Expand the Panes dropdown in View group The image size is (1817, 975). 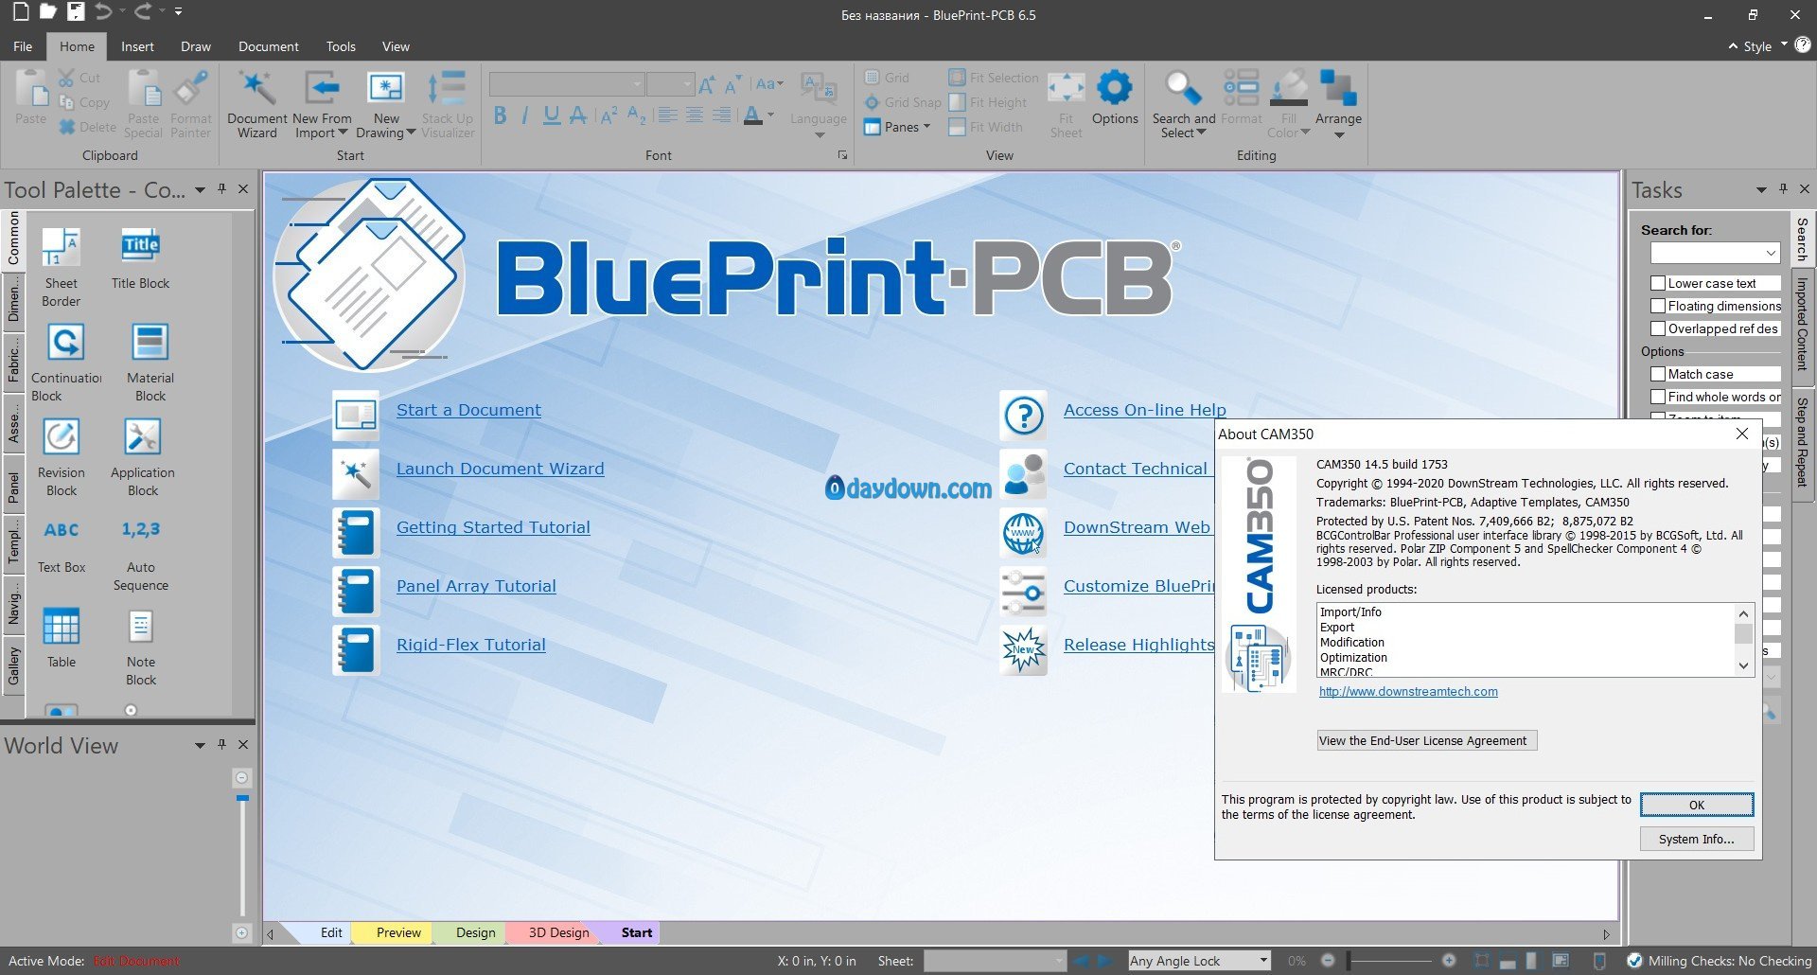pos(897,127)
